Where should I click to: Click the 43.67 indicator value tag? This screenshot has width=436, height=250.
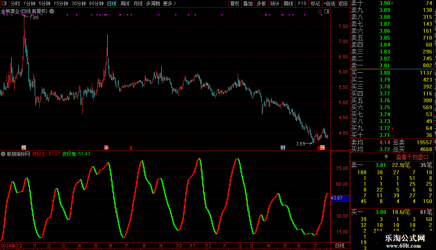tap(340, 198)
